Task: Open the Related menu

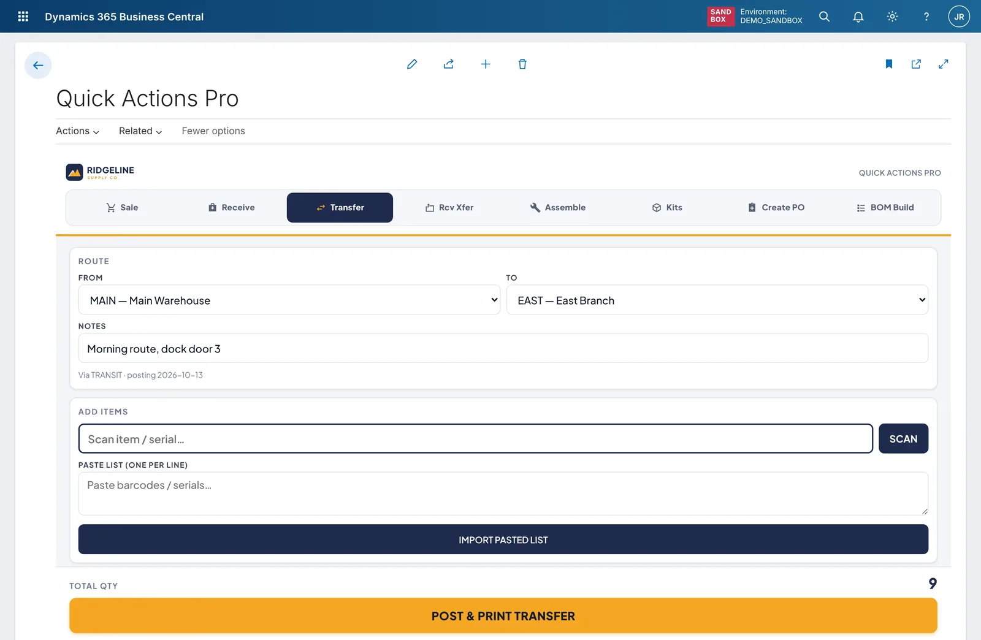Action: tap(140, 131)
